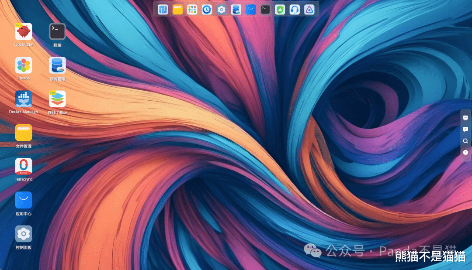Open the gear settings icon in dock
The width and height of the screenshot is (472, 270).
pos(221,10)
